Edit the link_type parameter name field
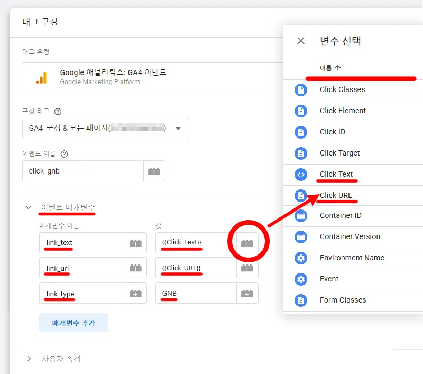 [x=82, y=293]
